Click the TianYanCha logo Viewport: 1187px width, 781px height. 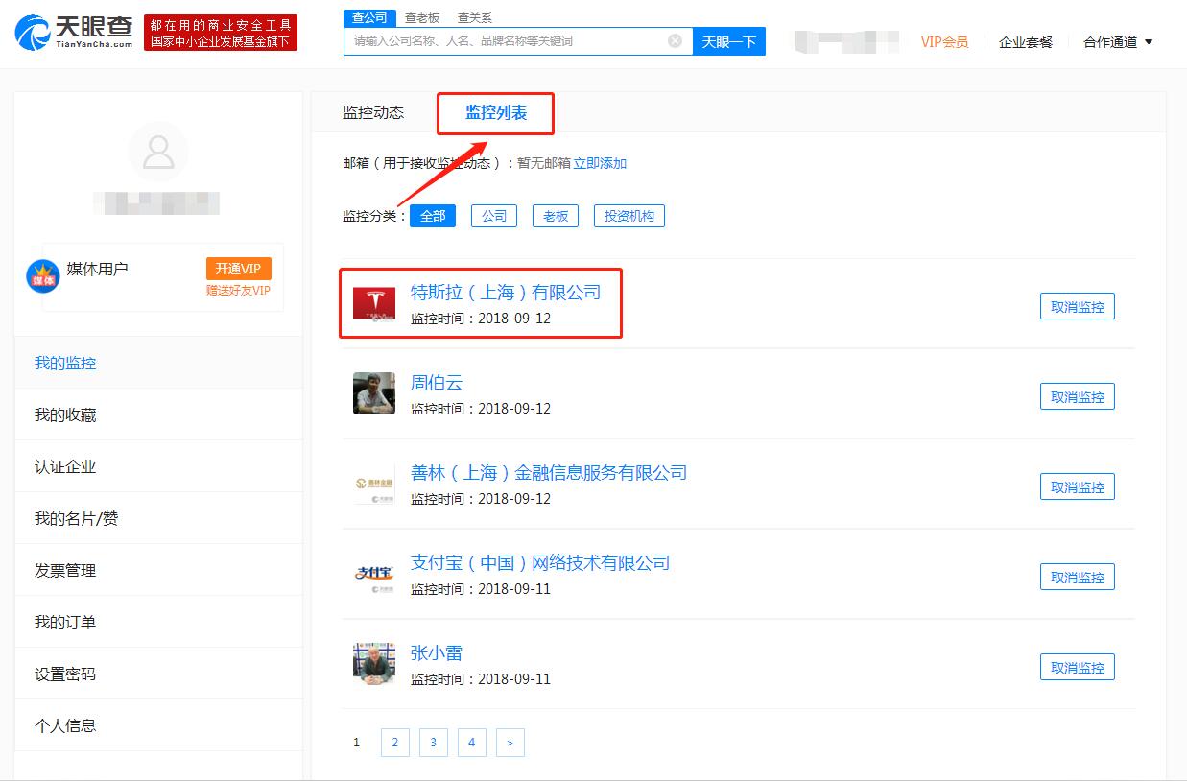click(x=74, y=32)
